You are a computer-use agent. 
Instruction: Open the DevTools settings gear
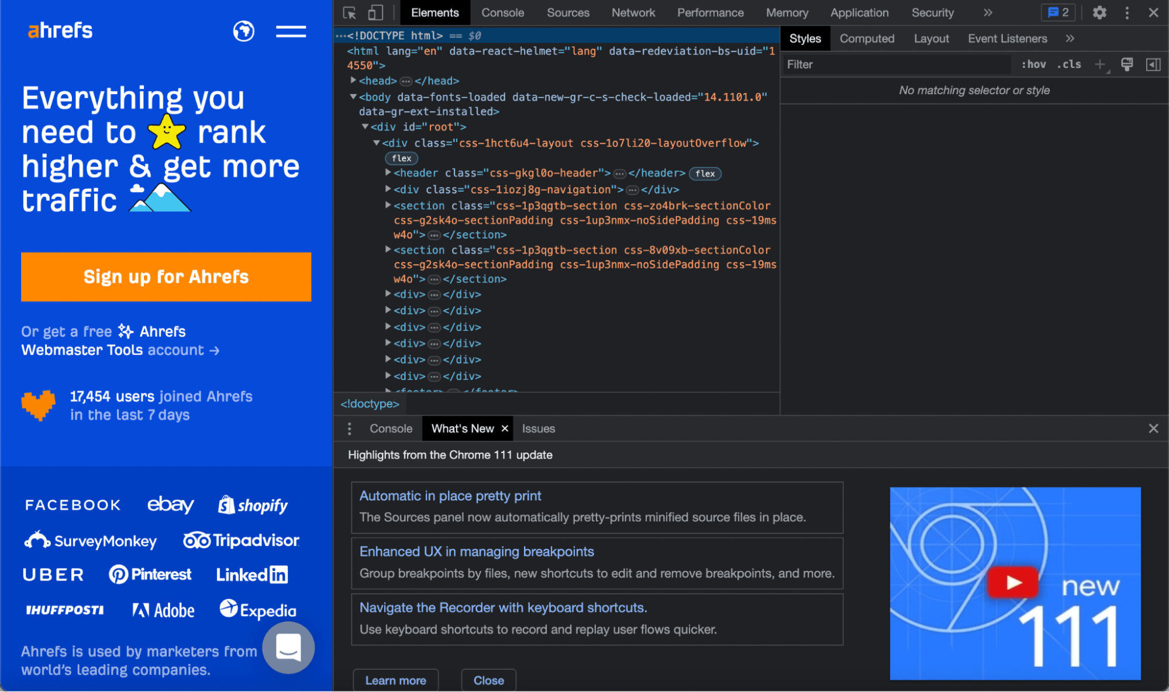tap(1100, 12)
